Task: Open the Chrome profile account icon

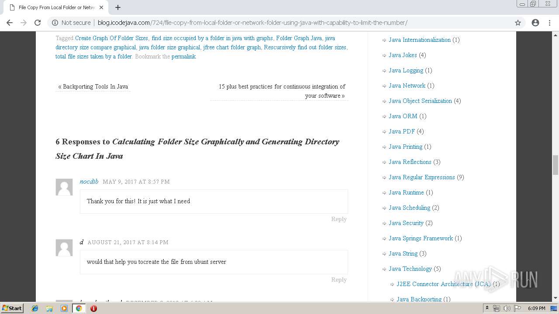Action: coord(535,23)
